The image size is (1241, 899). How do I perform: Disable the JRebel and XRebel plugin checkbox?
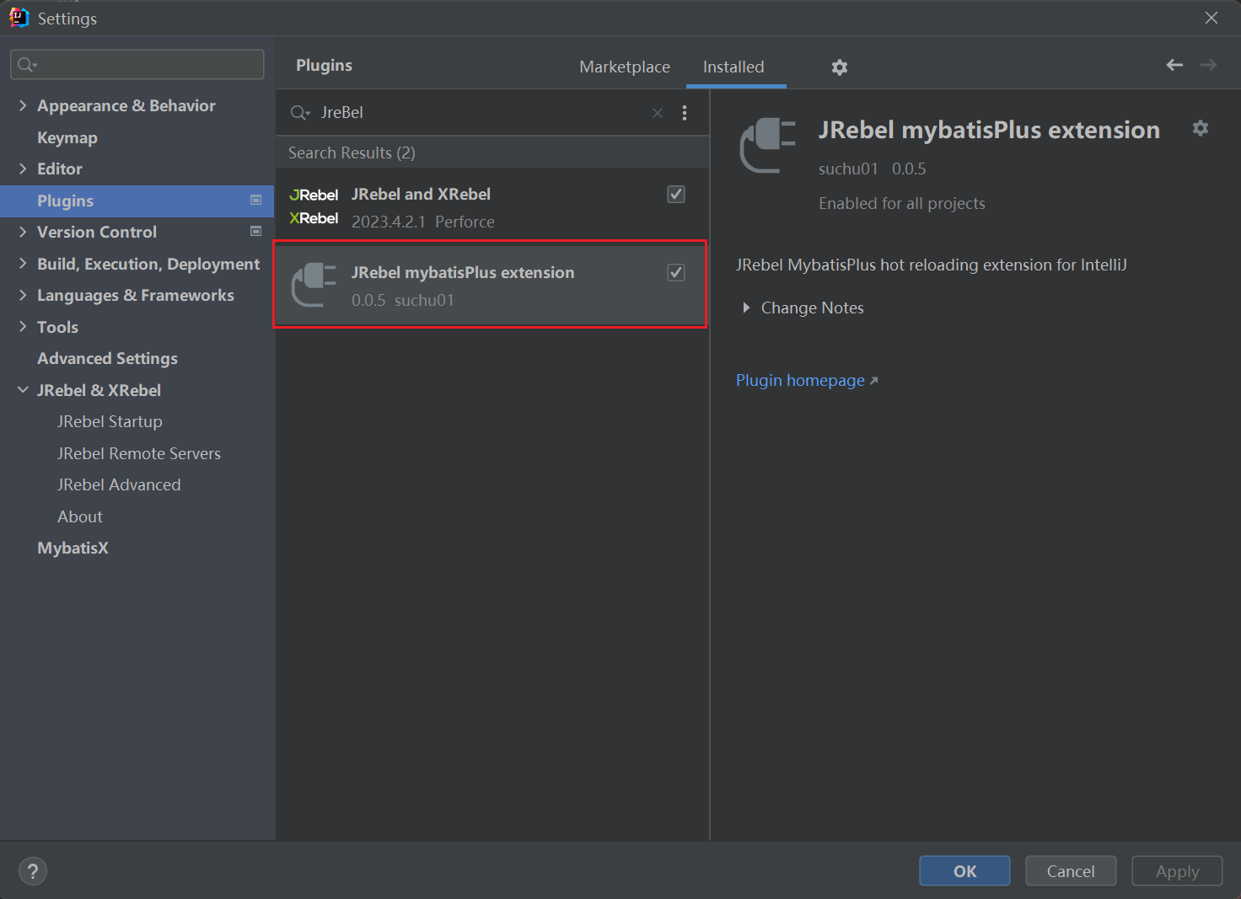coord(676,195)
